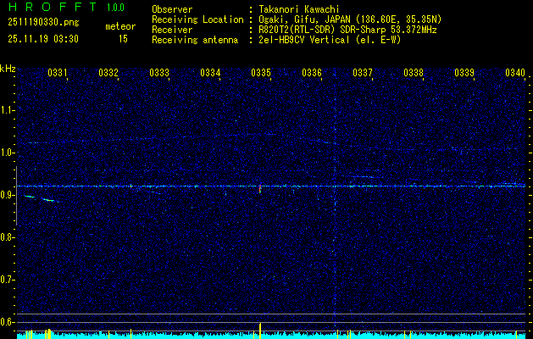Viewport: 533px width, 339px height.
Task: Click the 0338 time marker
Action: [x=414, y=73]
